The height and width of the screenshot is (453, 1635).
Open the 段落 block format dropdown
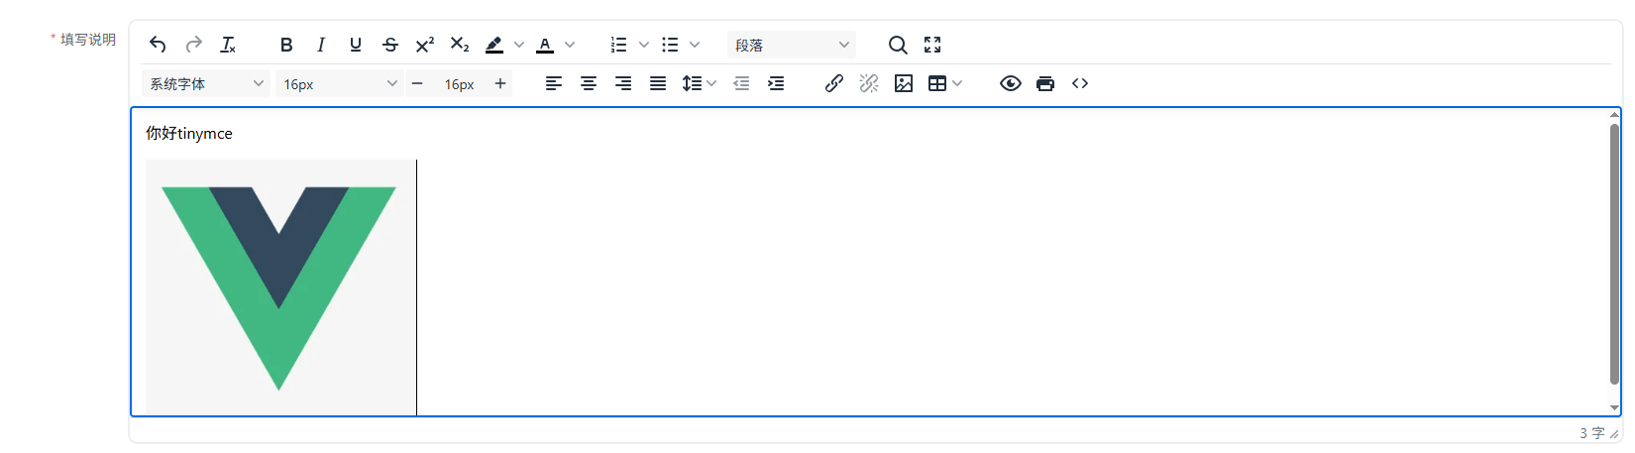pos(792,45)
